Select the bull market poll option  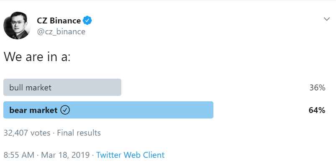point(164,87)
